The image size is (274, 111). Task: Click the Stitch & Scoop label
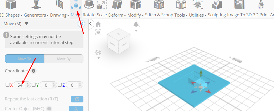coord(159,15)
